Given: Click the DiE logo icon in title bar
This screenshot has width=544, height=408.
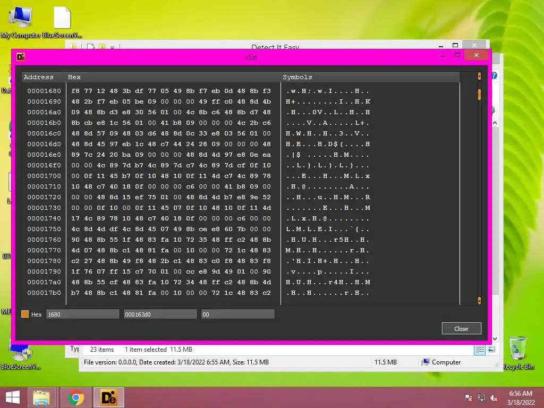Looking at the screenshot, I should click(x=21, y=56).
